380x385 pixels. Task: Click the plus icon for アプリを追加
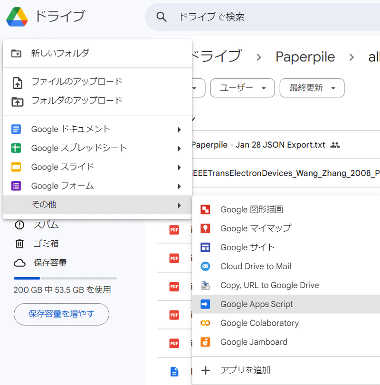(205, 370)
